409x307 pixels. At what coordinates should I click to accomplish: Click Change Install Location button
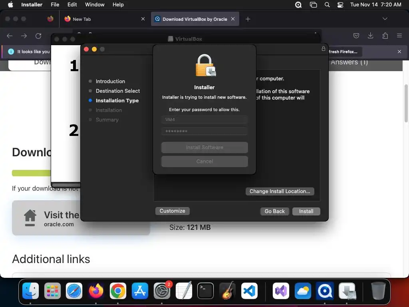pos(280,191)
